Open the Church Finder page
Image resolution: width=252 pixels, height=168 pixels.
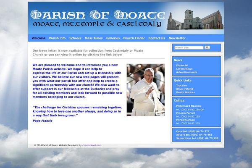[x=134, y=38]
